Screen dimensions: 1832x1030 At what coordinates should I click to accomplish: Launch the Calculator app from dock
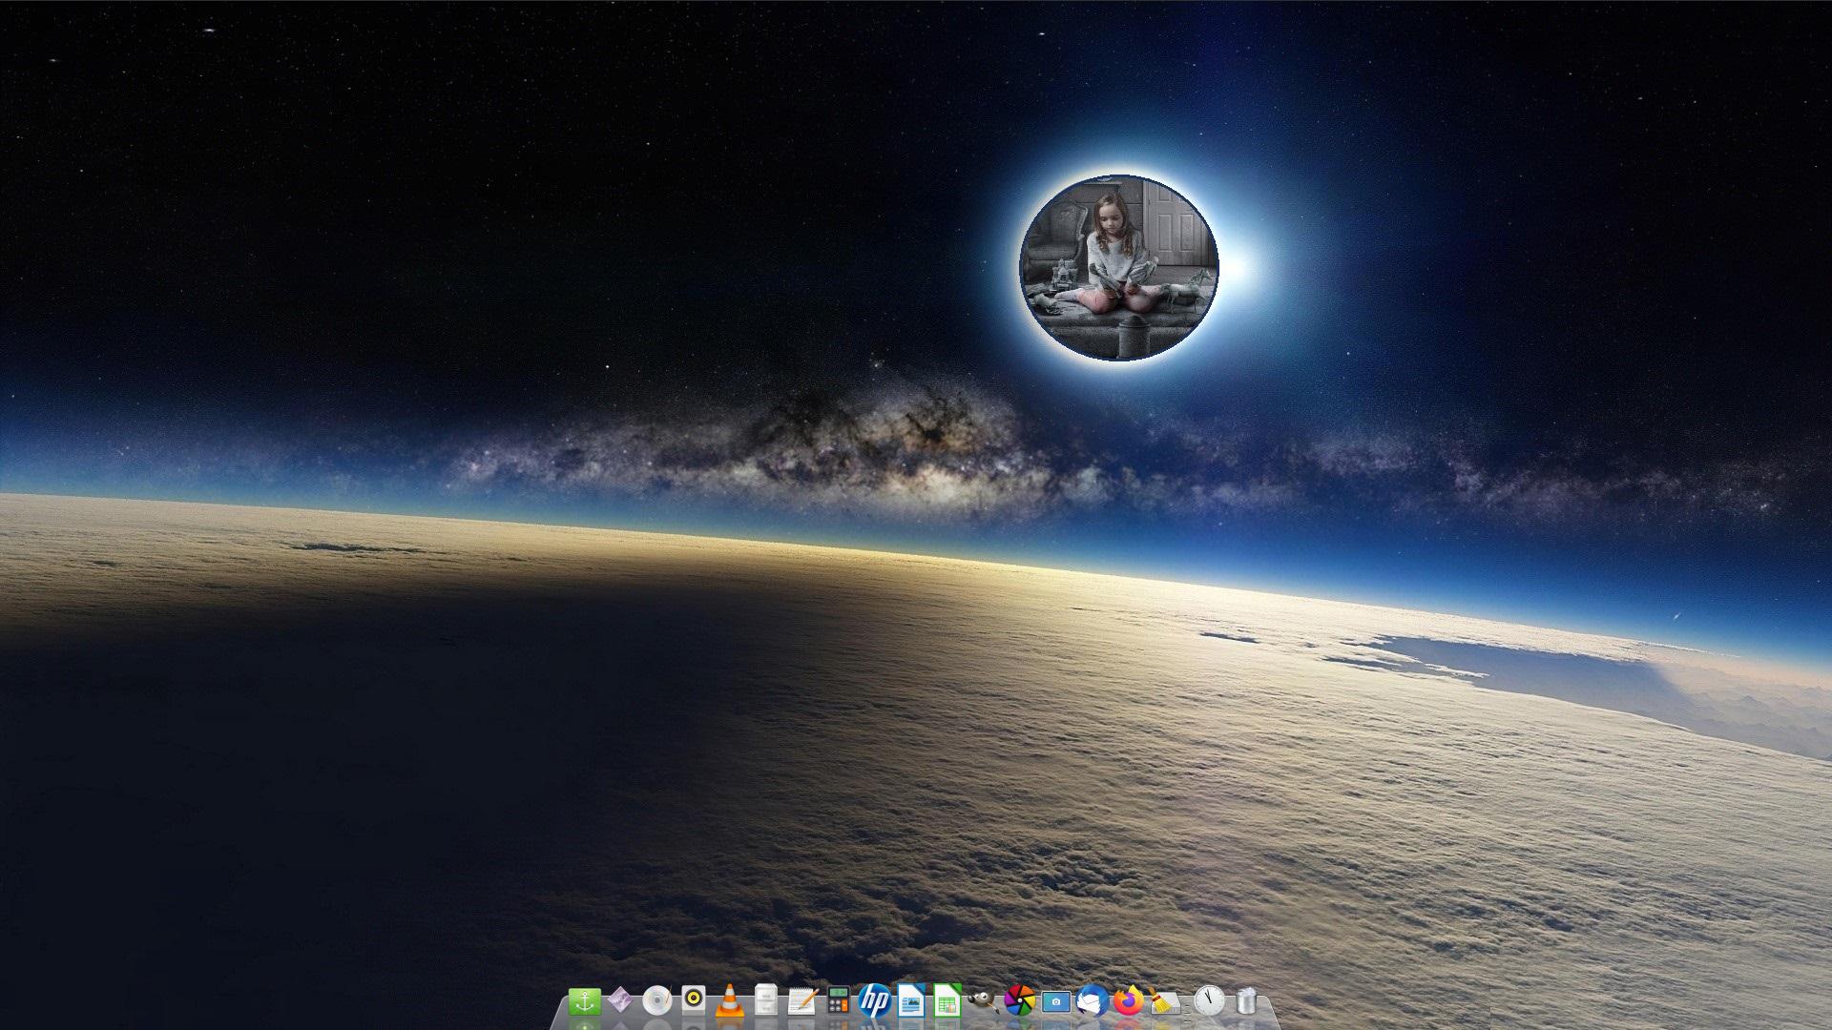(838, 1001)
